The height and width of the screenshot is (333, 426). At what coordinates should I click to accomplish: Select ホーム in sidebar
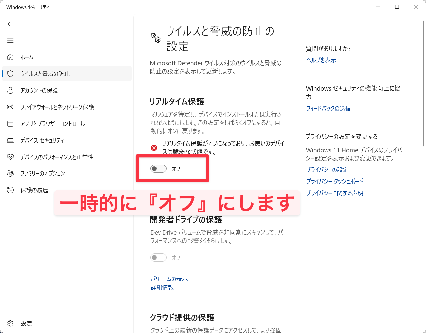[x=66, y=57]
